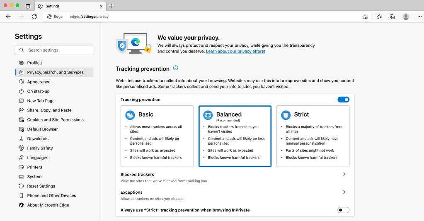Click 'Printers' sidebar label

35,167
